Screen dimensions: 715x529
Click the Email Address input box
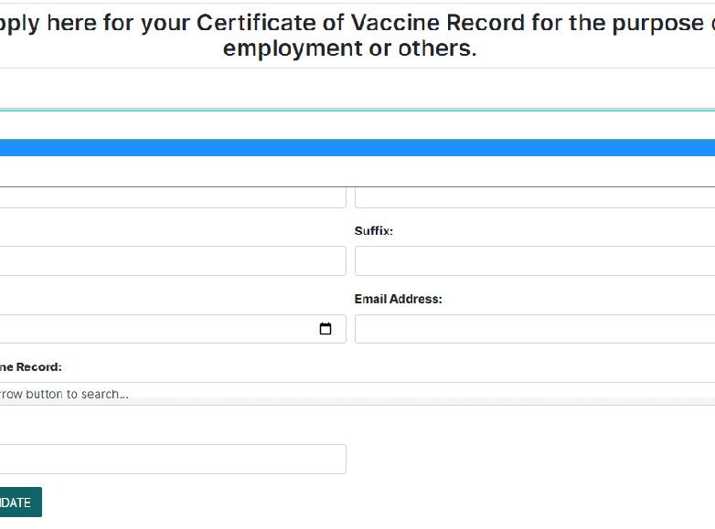pos(534,329)
